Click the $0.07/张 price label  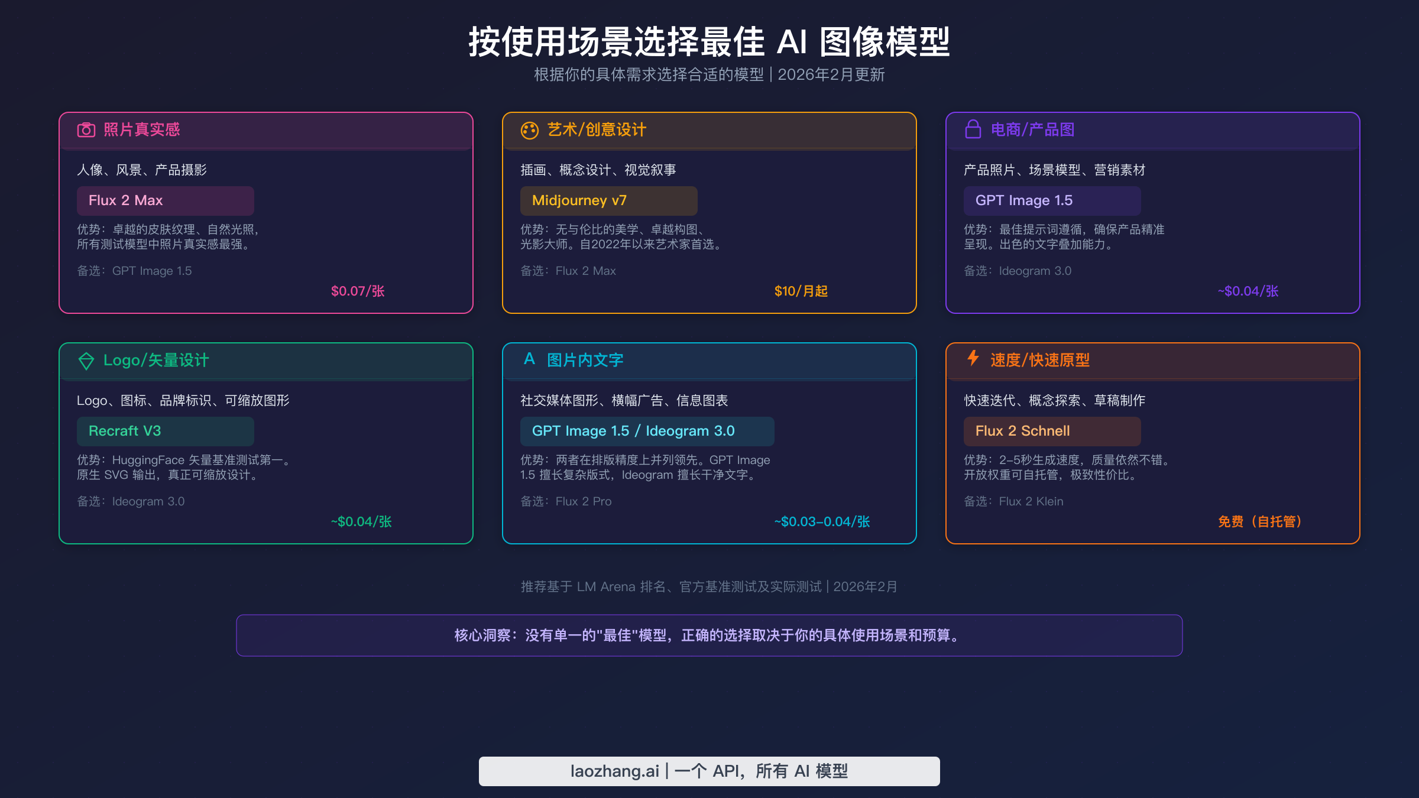(357, 291)
